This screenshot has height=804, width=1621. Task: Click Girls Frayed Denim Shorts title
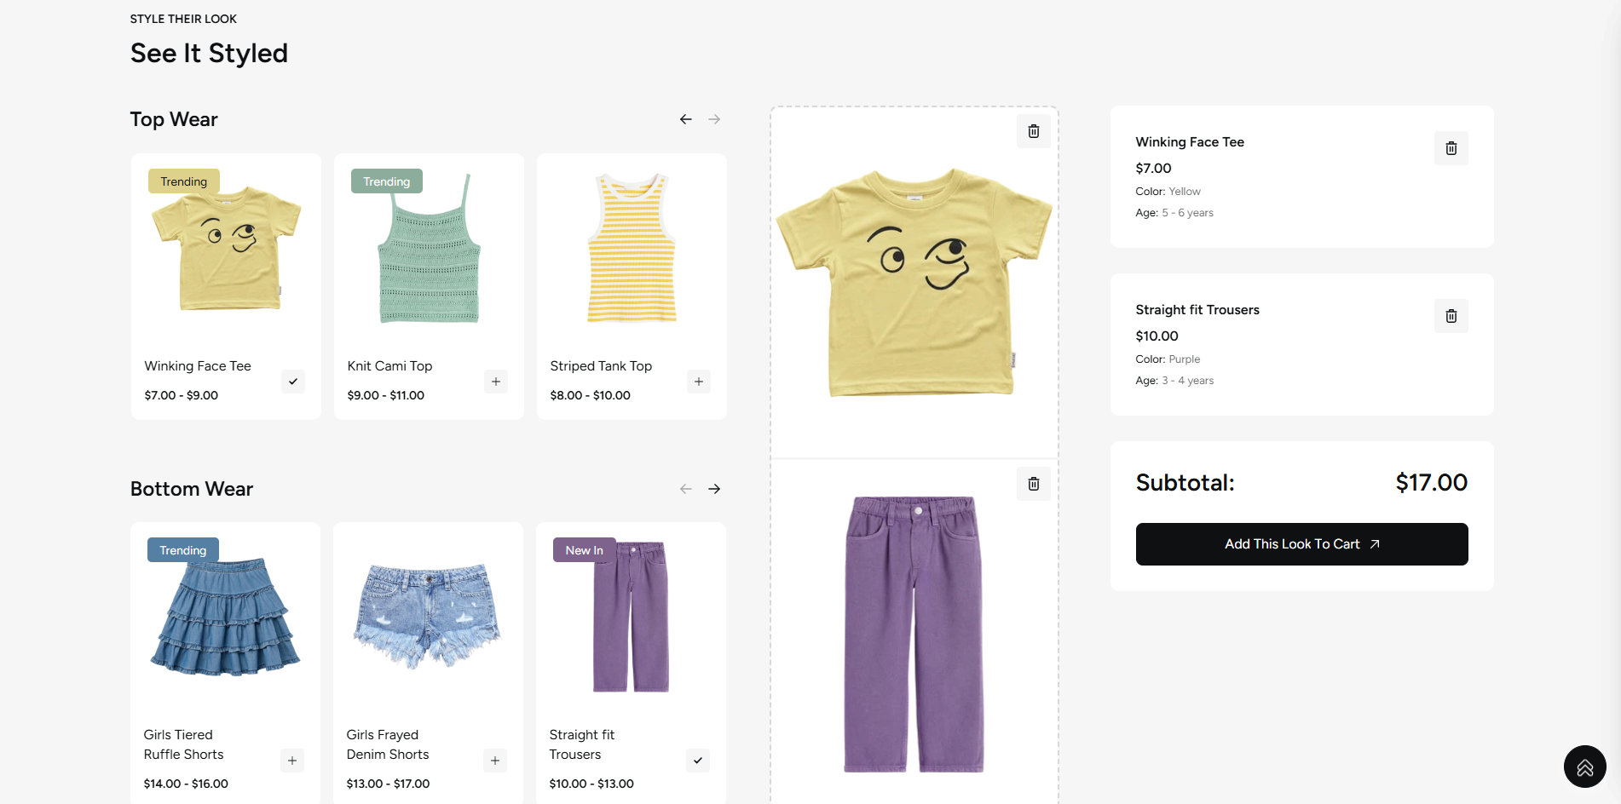tap(388, 744)
